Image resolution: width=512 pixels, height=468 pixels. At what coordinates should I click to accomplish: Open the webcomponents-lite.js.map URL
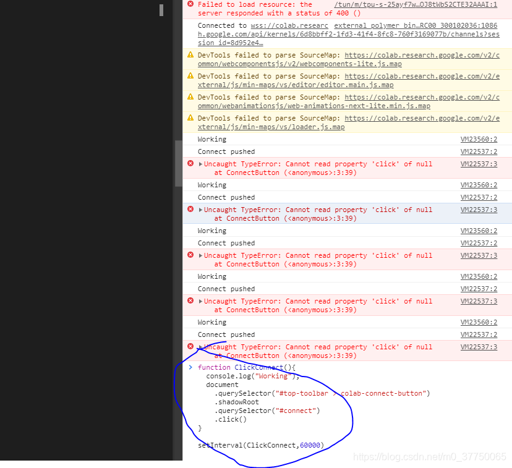[x=348, y=59]
